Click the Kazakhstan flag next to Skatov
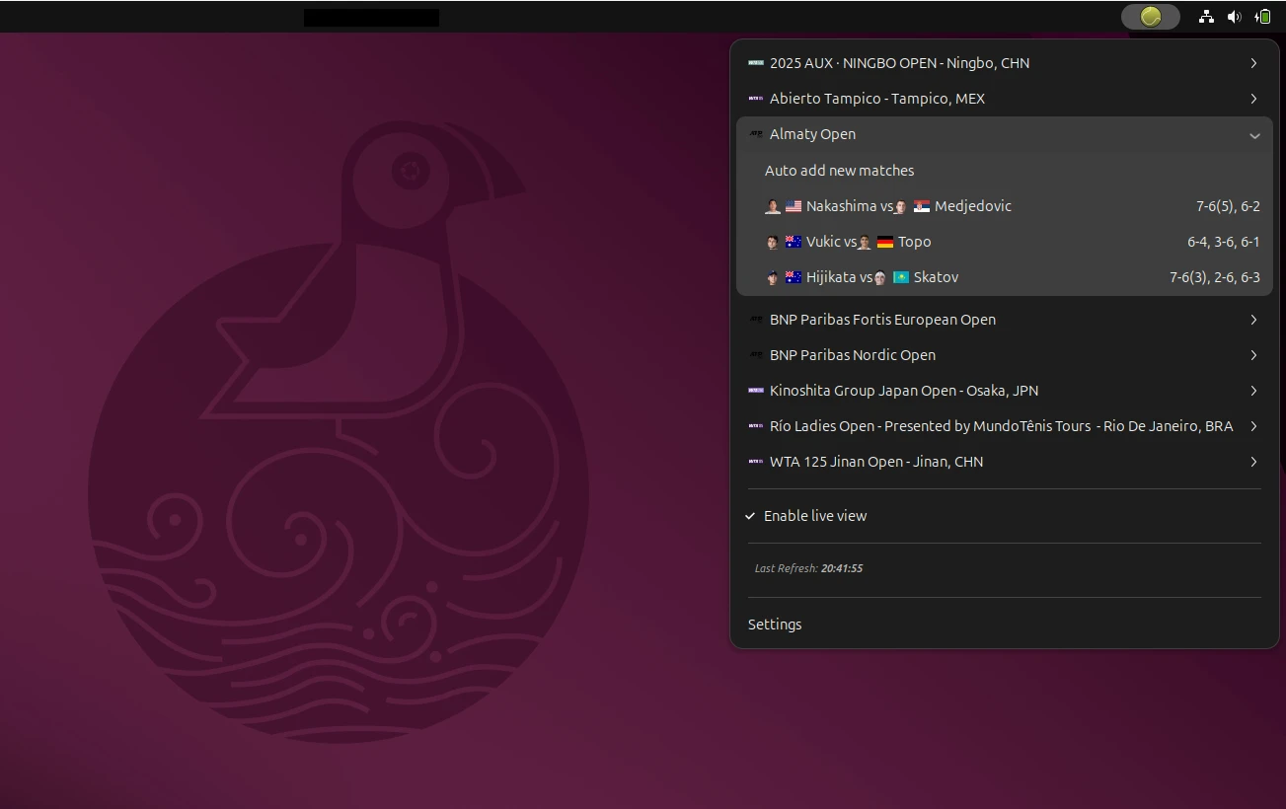 [900, 277]
